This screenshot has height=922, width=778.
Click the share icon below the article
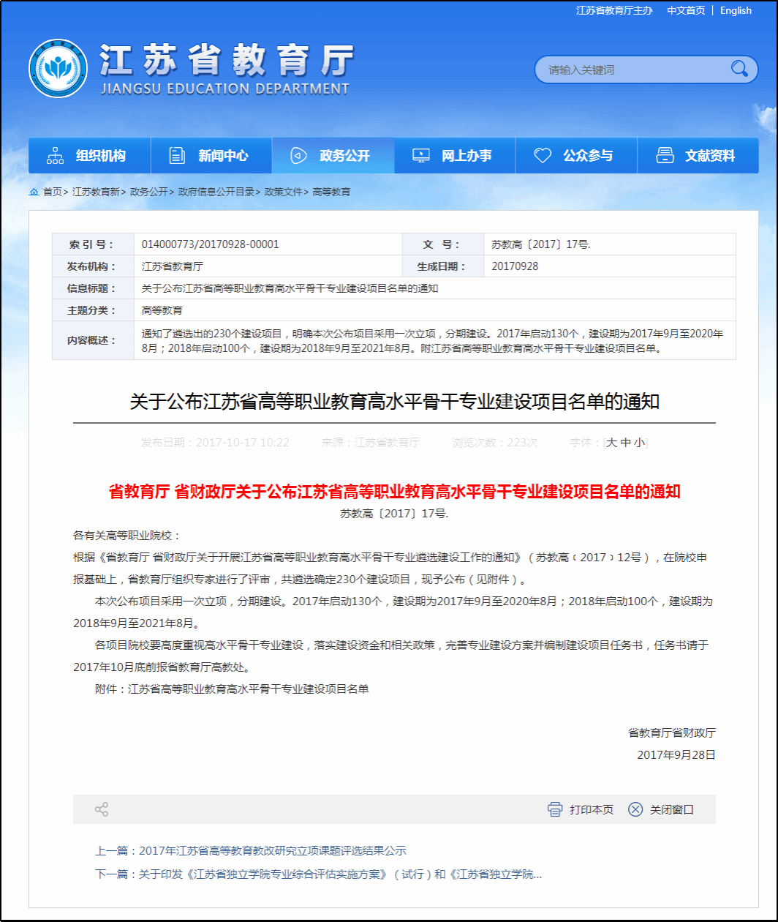click(x=102, y=809)
